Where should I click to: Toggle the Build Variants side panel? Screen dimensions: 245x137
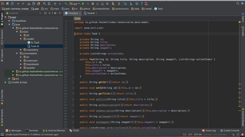2,118
